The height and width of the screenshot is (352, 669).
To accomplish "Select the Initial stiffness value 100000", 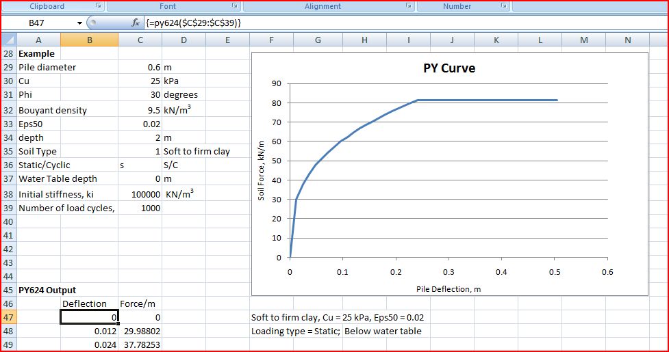I will tap(140, 194).
